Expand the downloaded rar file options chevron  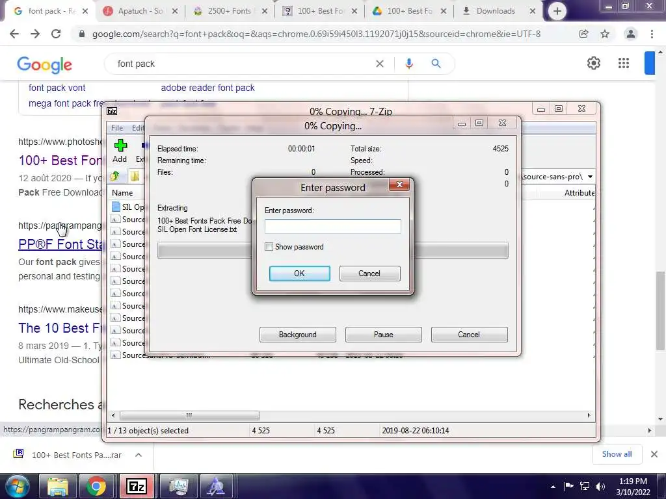coord(139,455)
